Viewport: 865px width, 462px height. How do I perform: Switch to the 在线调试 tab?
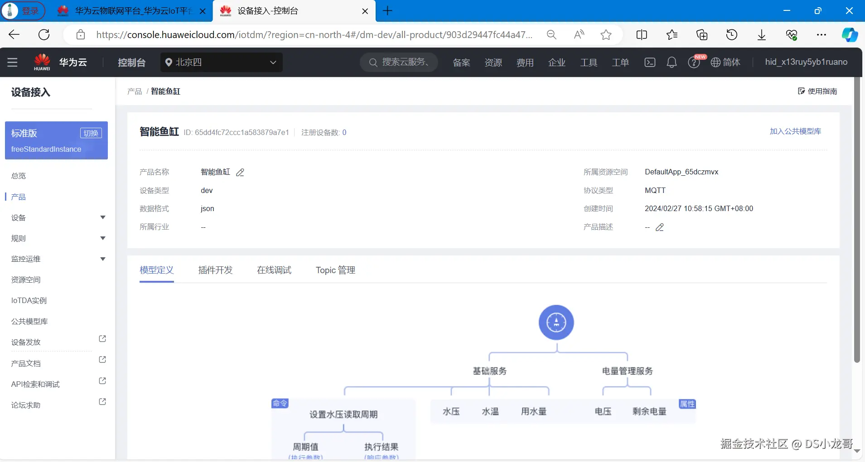(x=274, y=270)
